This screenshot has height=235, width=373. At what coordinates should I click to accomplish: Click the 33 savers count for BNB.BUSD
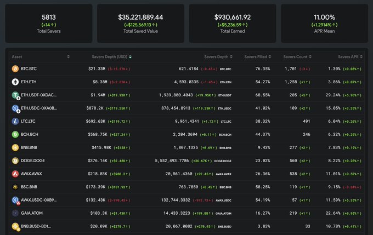[308, 226]
